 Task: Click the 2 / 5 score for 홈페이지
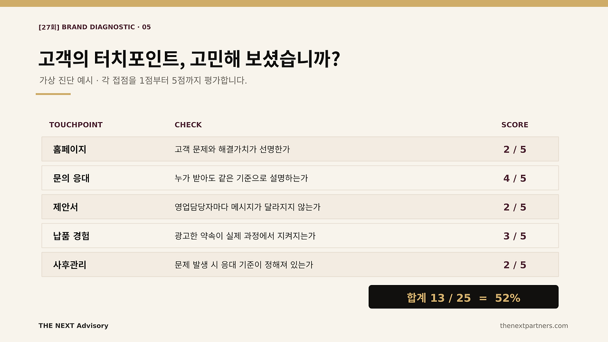(515, 150)
